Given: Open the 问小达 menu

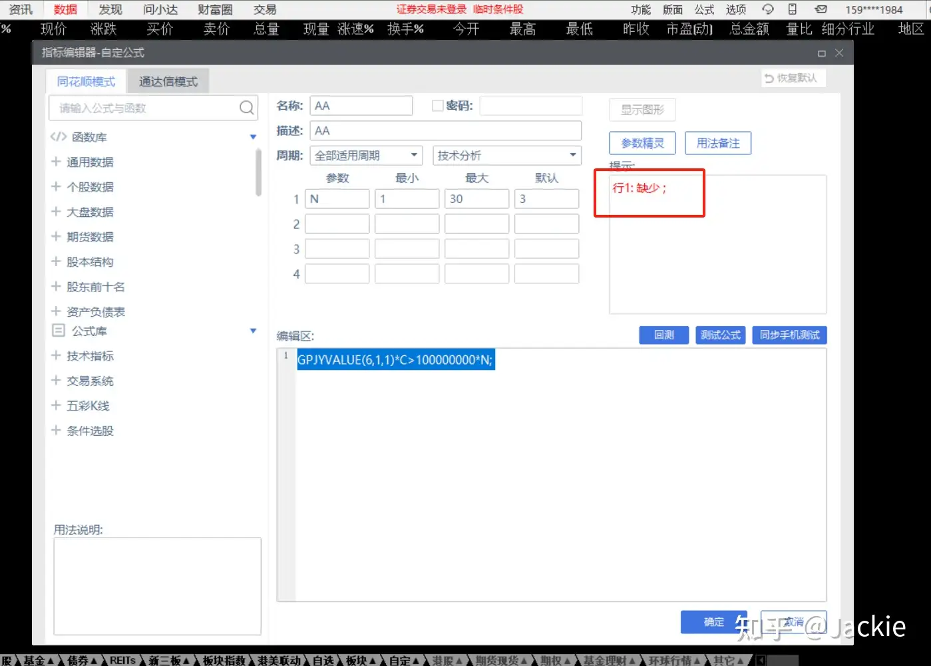Looking at the screenshot, I should pyautogui.click(x=160, y=9).
